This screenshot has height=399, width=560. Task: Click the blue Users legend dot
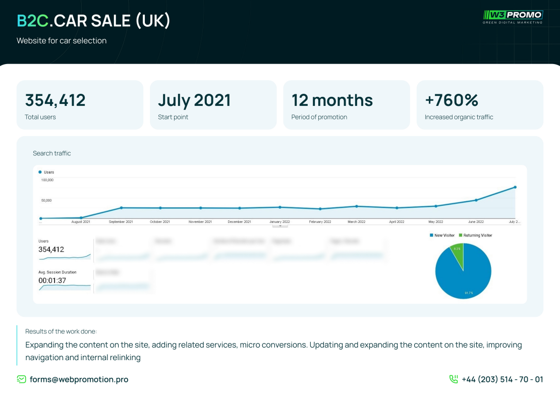(x=40, y=172)
